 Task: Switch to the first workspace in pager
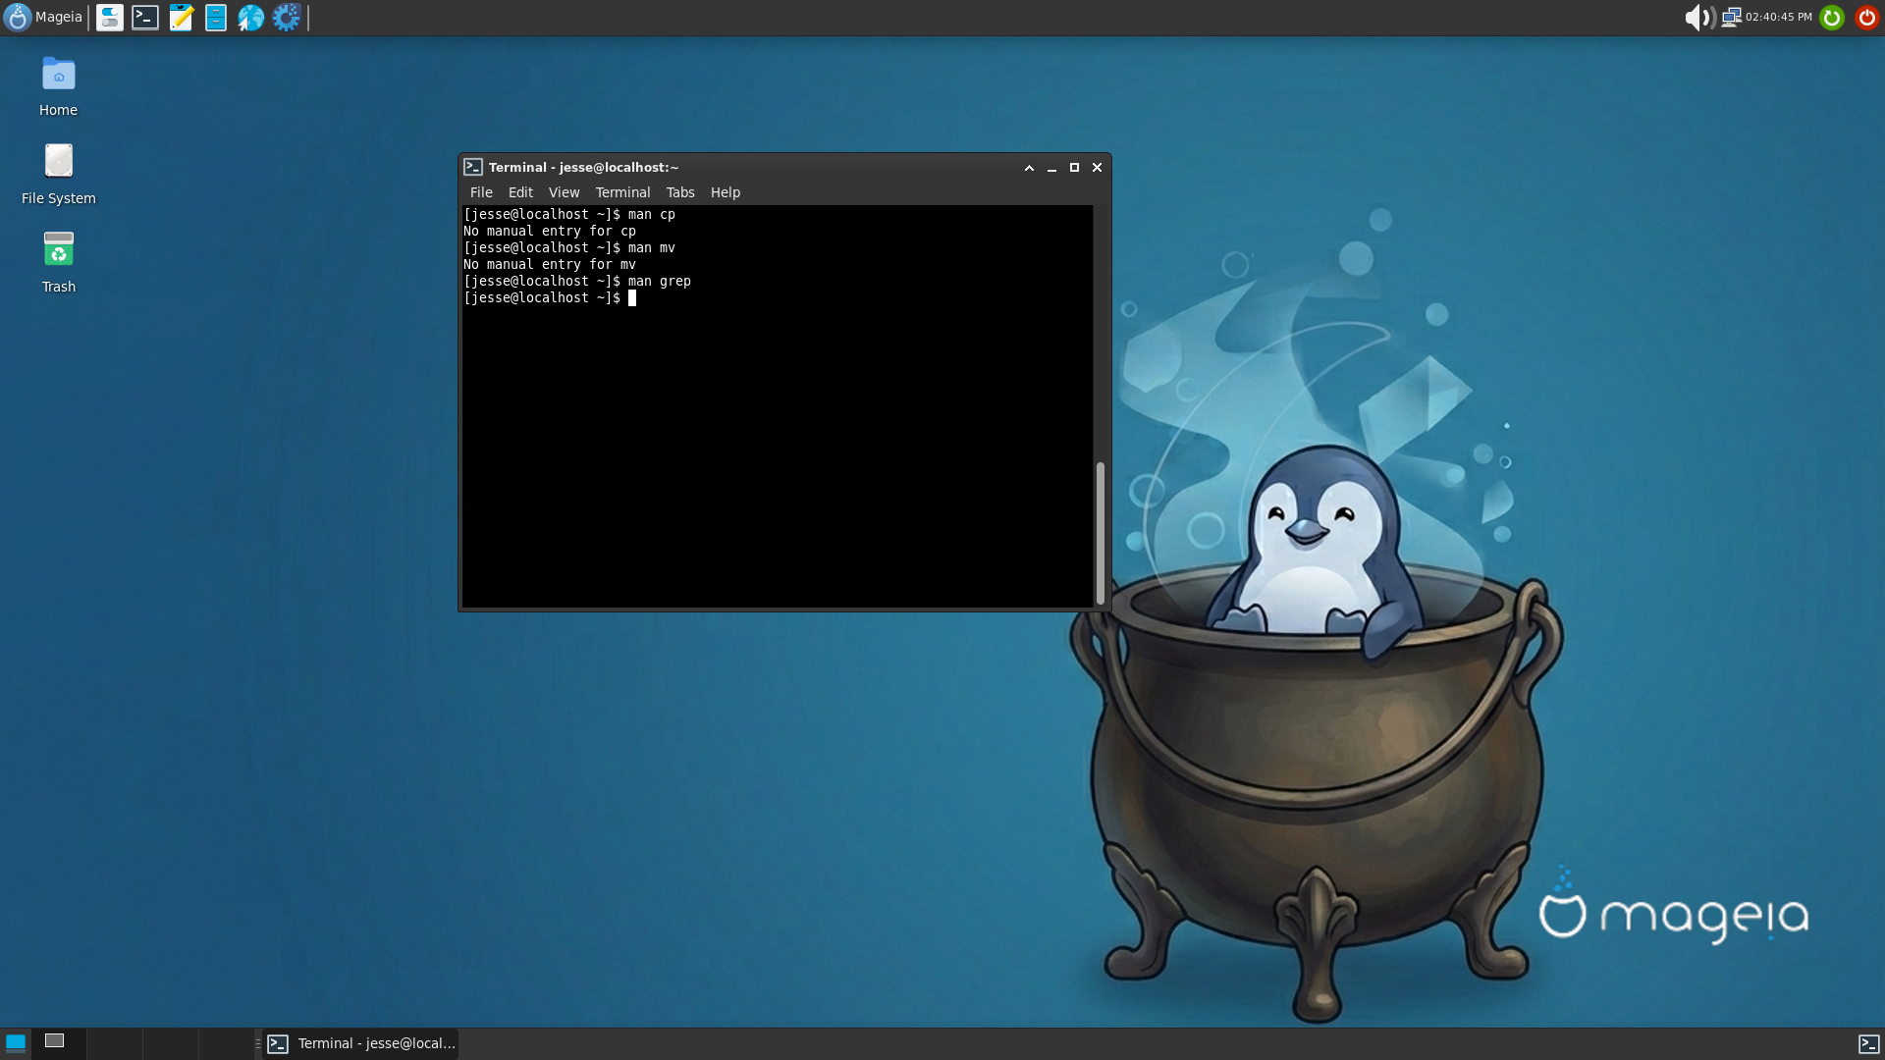pos(58,1043)
